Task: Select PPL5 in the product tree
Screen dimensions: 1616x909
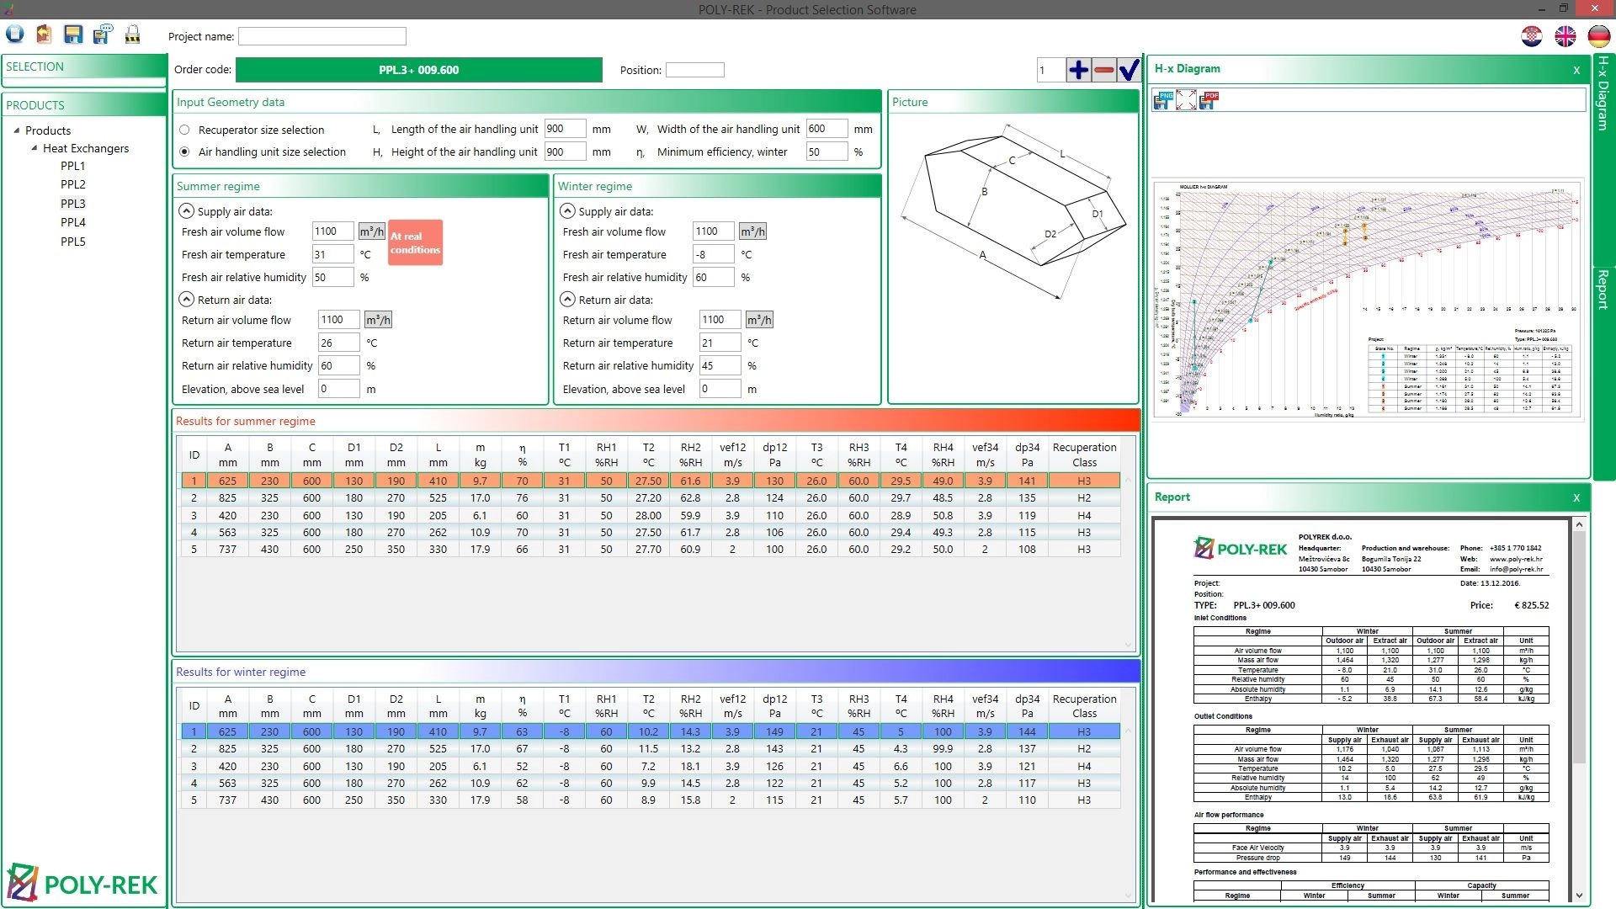Action: pos(73,242)
